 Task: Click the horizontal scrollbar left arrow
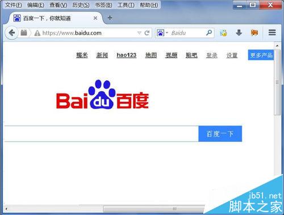[6, 209]
